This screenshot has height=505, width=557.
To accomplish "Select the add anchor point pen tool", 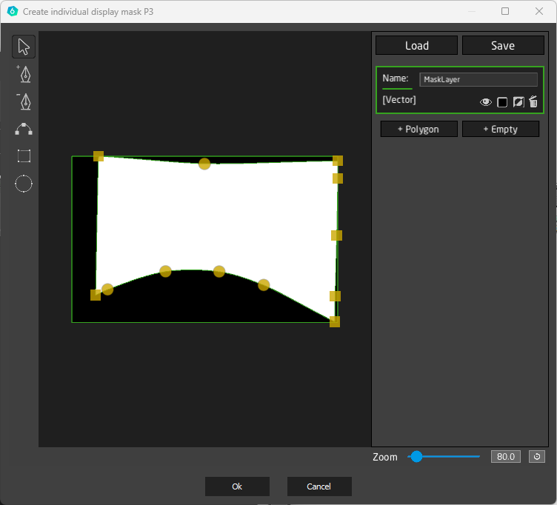I will 24,74.
